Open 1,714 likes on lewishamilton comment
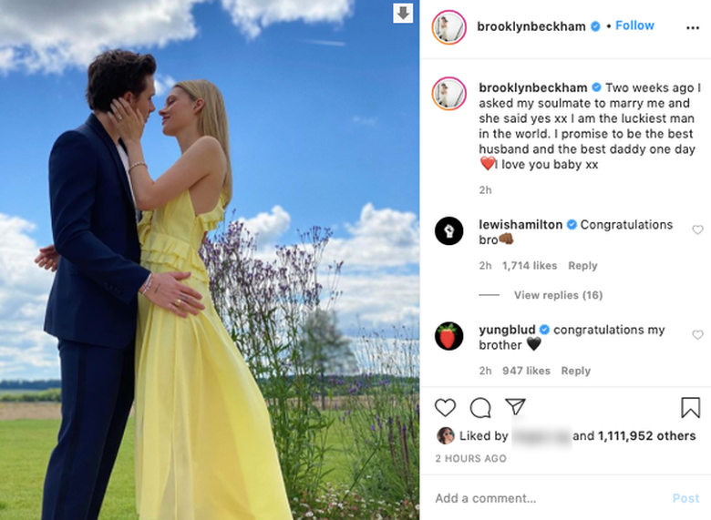 coord(530,266)
